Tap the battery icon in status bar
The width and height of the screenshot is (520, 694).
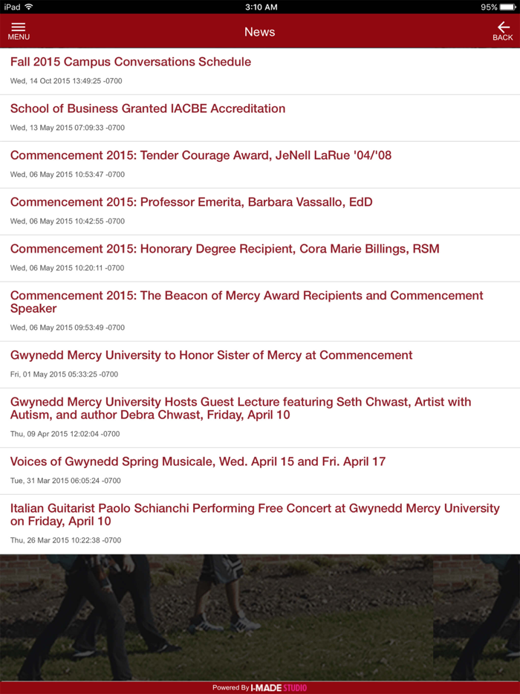(x=508, y=7)
